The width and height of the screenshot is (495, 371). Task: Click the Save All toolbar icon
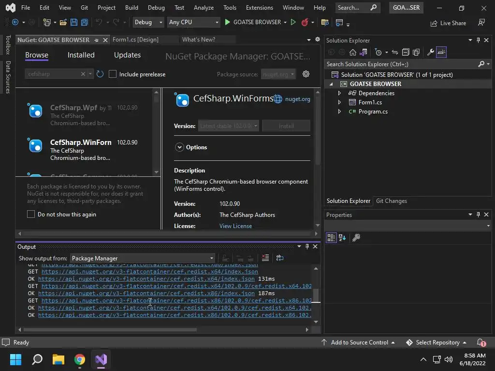click(85, 22)
